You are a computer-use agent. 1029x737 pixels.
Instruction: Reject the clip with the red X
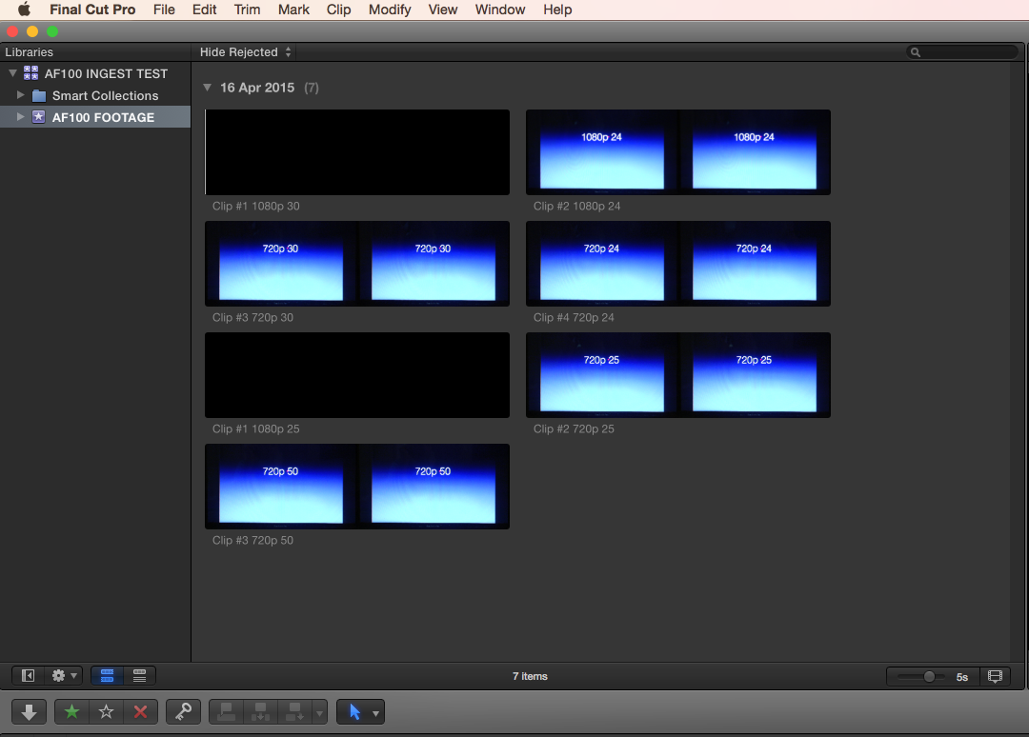coord(140,711)
